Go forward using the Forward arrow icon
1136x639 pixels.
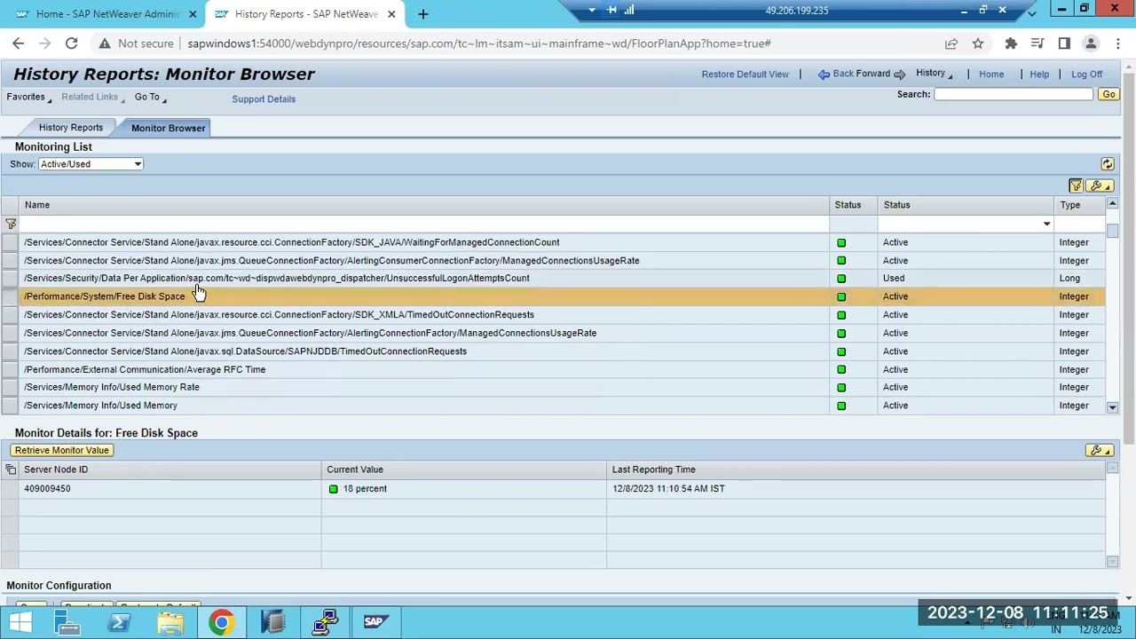point(900,75)
